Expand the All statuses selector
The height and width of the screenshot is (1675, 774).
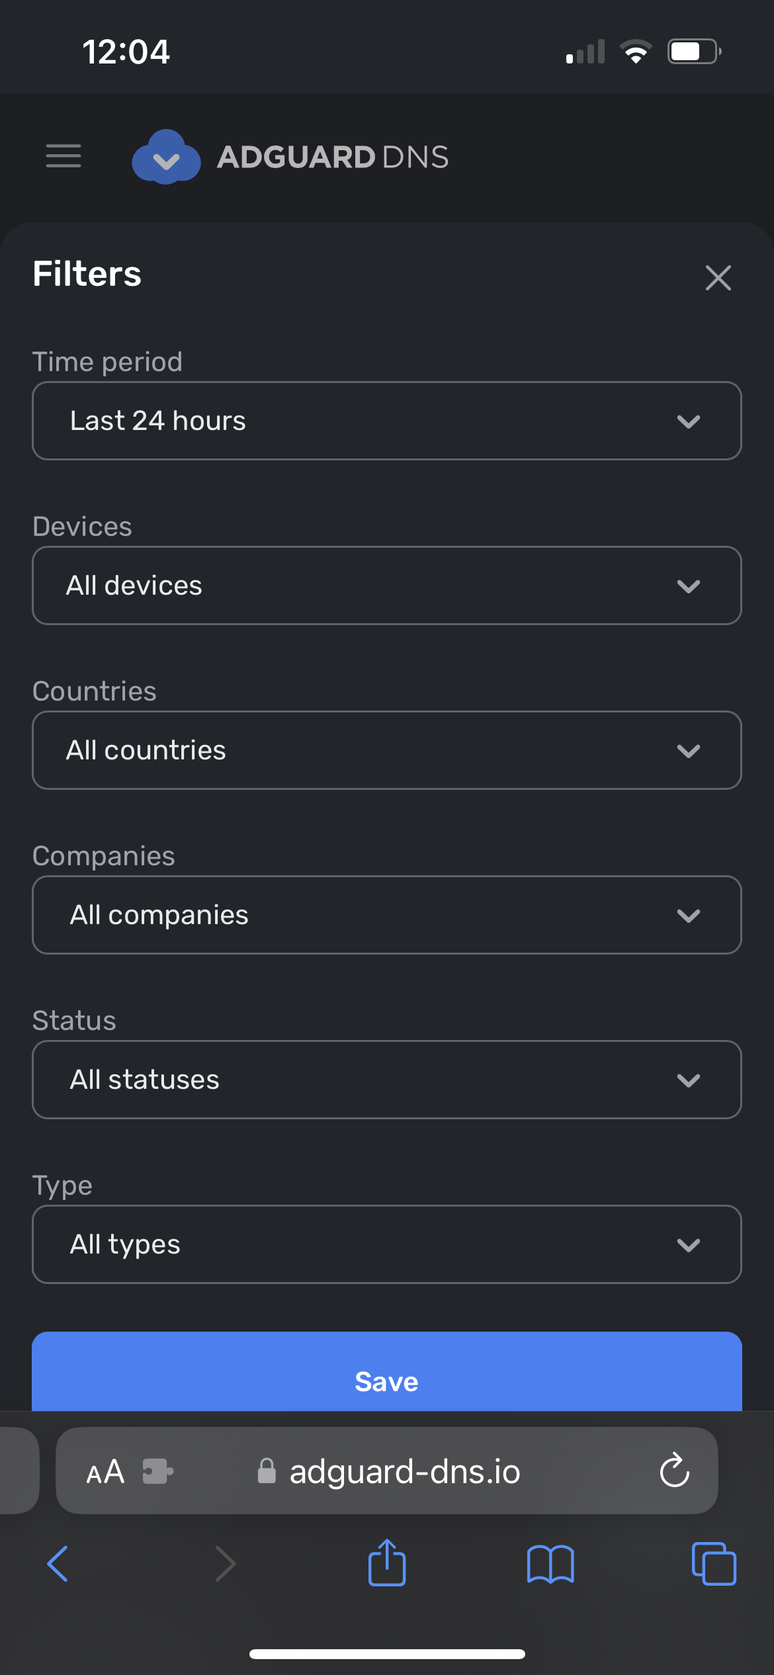tap(386, 1080)
